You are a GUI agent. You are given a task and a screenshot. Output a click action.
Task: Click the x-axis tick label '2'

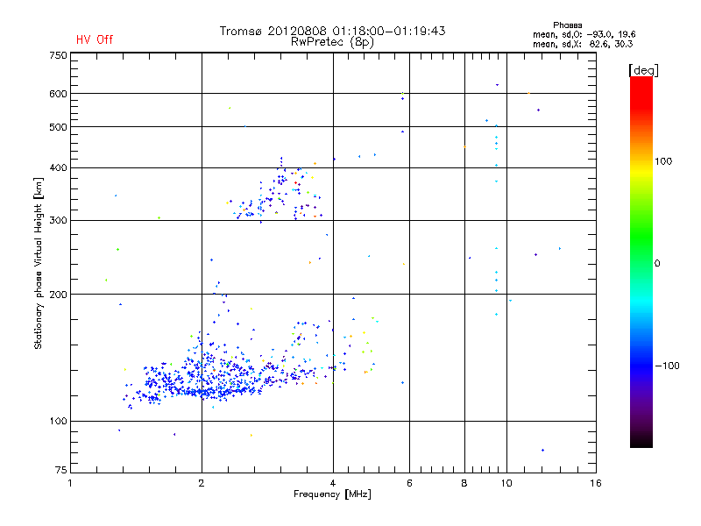[202, 483]
